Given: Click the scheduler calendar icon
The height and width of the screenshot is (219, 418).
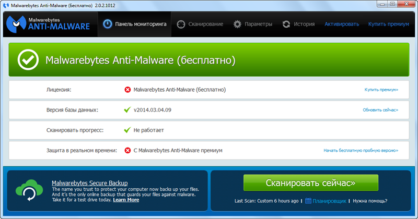Looking at the screenshot, I should 308,201.
